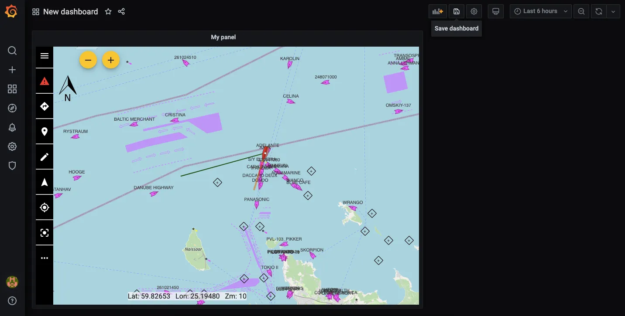Expand the refresh interval dropdown
The image size is (625, 316).
613,11
